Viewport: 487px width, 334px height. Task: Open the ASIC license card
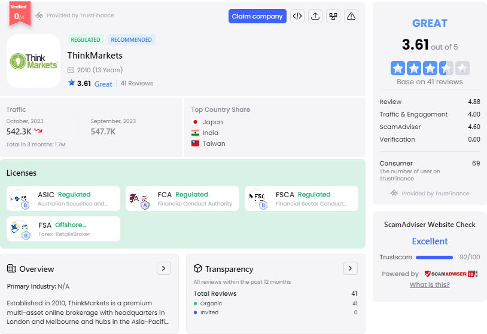click(x=63, y=198)
